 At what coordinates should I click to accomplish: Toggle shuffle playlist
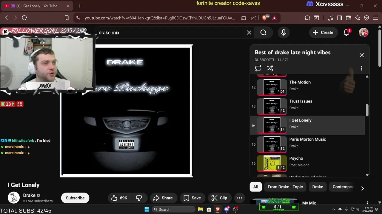[270, 68]
